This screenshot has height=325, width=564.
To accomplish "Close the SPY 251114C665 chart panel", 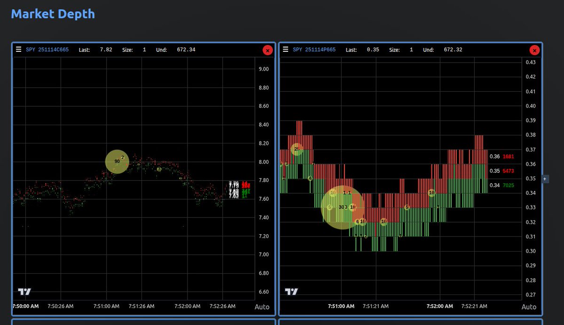I will [x=267, y=50].
